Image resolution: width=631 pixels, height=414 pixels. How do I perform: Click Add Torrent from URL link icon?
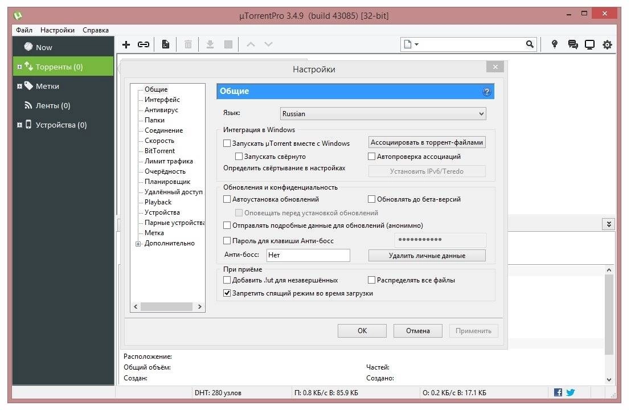[144, 44]
